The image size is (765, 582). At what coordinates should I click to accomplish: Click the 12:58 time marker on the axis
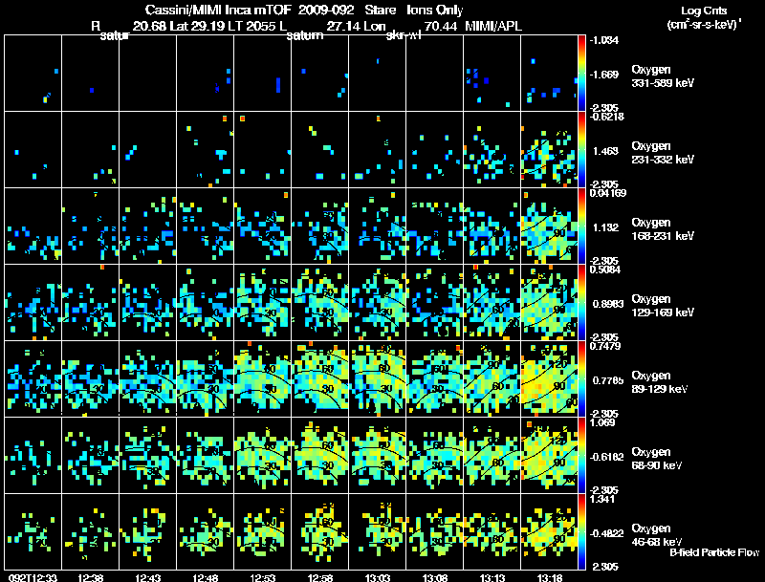(320, 577)
